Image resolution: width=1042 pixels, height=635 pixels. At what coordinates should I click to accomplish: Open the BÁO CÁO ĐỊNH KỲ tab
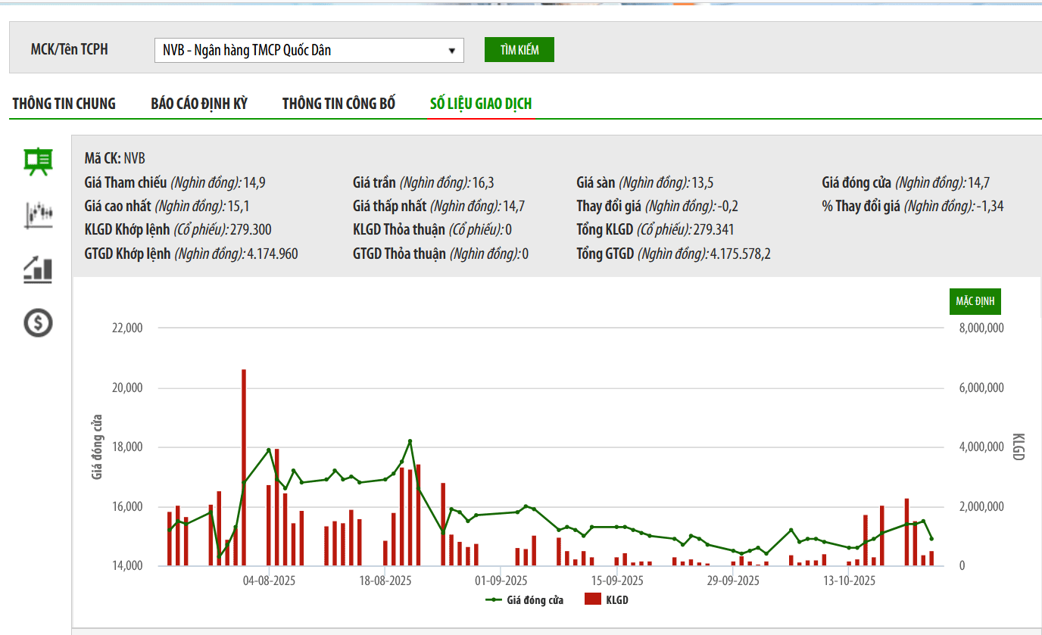199,104
